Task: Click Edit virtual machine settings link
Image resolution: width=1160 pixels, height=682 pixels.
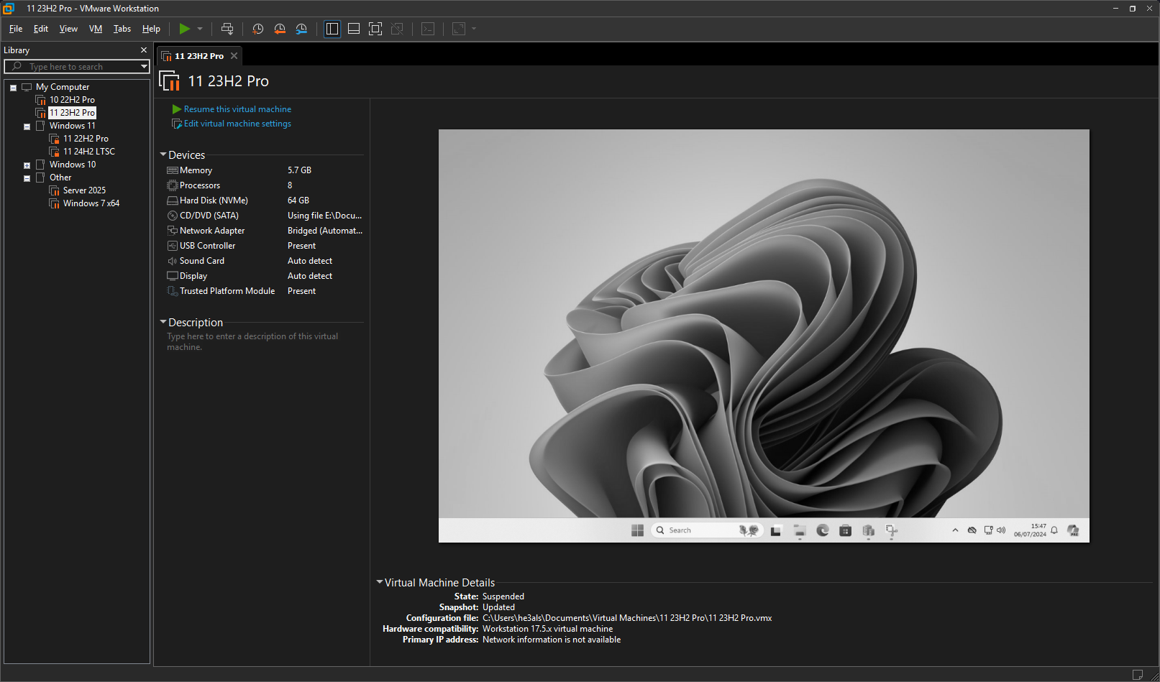Action: 237,124
